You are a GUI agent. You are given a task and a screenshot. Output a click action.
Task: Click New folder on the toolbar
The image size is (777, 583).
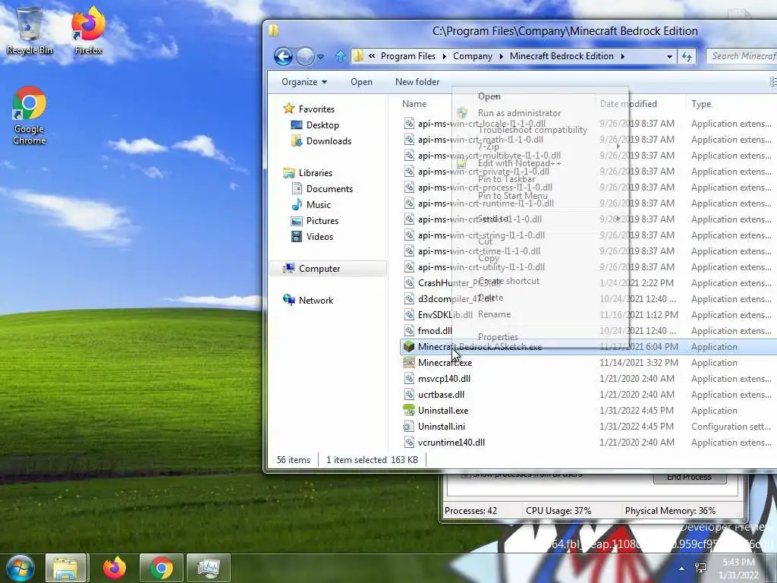(417, 82)
